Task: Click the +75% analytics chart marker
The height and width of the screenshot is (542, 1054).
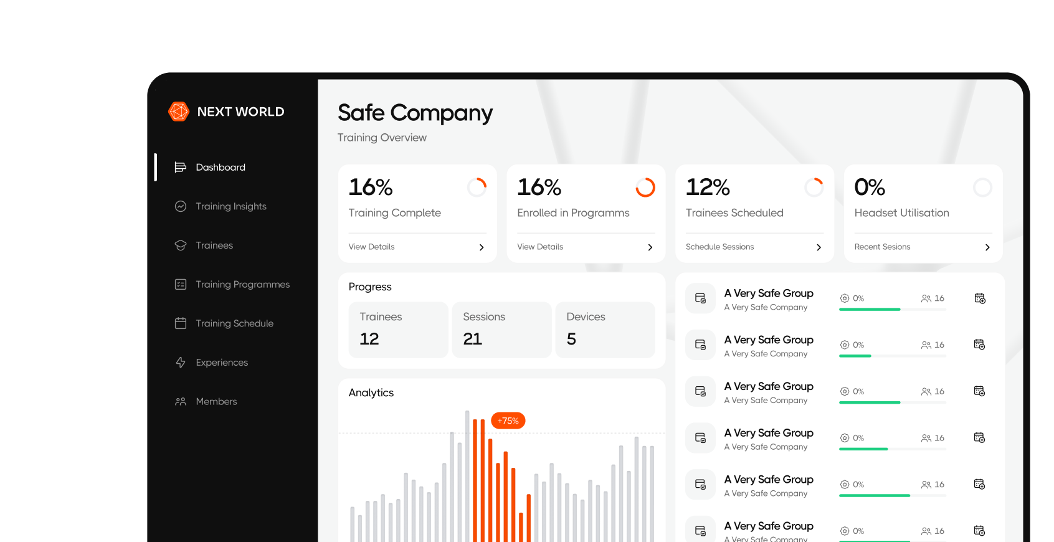Action: 508,421
